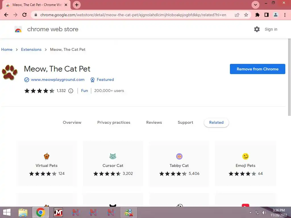291x218 pixels.
Task: Click the rating info icon
Action: pos(71,91)
